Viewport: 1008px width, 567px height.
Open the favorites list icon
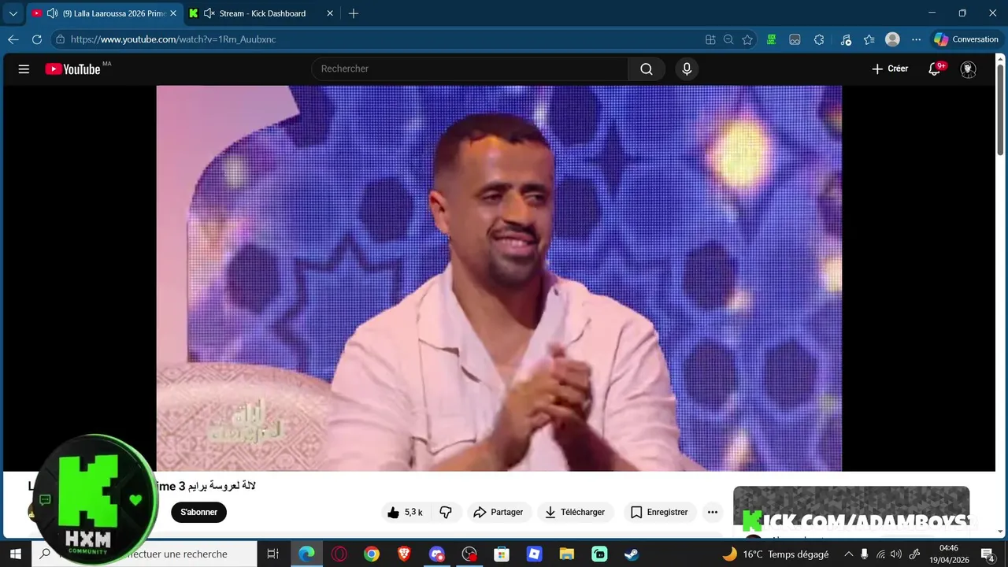pos(869,39)
